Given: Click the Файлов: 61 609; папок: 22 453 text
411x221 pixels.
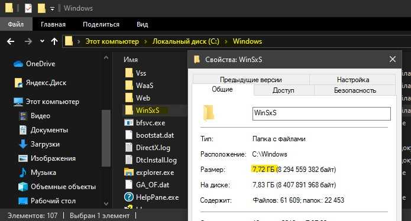Looking at the screenshot, I should 298,200.
